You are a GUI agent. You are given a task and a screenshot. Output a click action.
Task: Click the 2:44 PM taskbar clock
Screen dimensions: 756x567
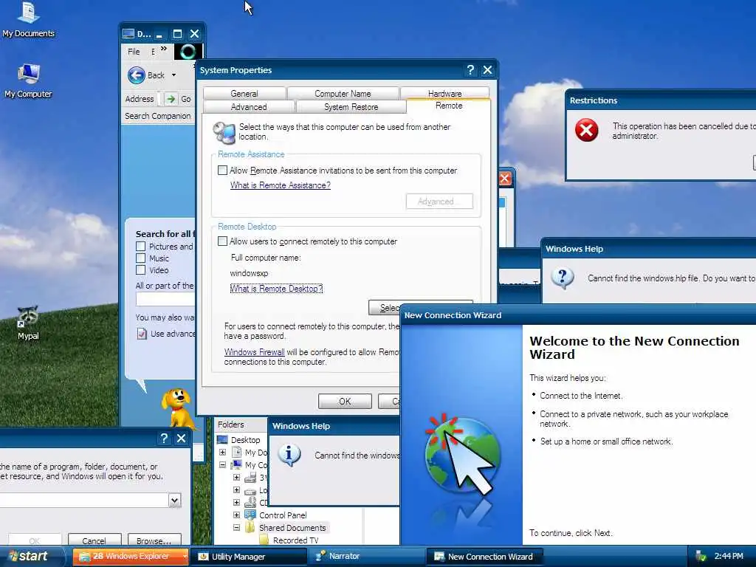pyautogui.click(x=729, y=557)
